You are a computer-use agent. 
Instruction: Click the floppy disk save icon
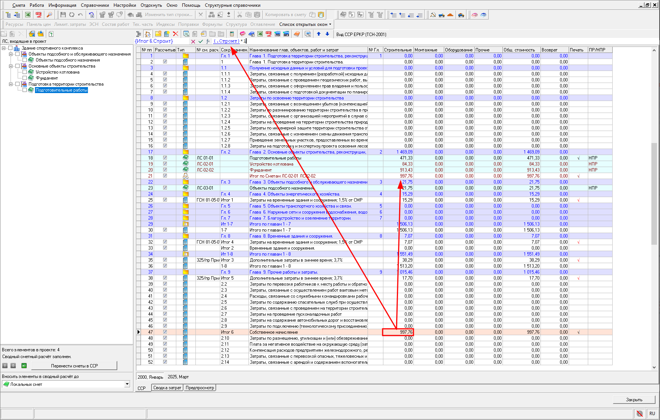(63, 15)
